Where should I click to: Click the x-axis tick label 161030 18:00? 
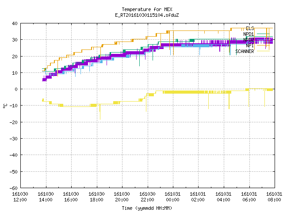tap(96, 197)
